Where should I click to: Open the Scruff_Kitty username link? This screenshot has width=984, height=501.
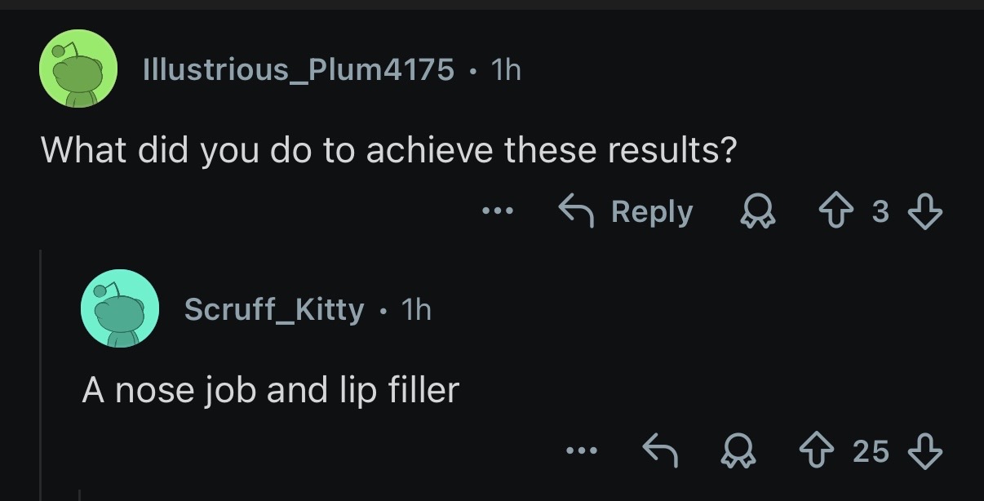[x=274, y=309]
